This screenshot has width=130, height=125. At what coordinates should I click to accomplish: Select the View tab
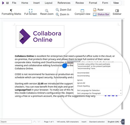pyautogui.click(x=116, y=3)
